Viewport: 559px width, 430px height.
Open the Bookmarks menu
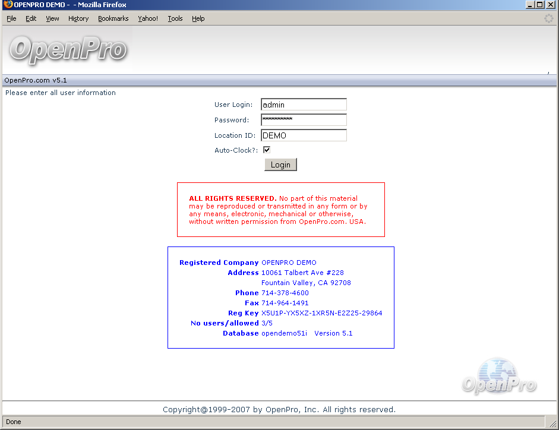pos(113,18)
